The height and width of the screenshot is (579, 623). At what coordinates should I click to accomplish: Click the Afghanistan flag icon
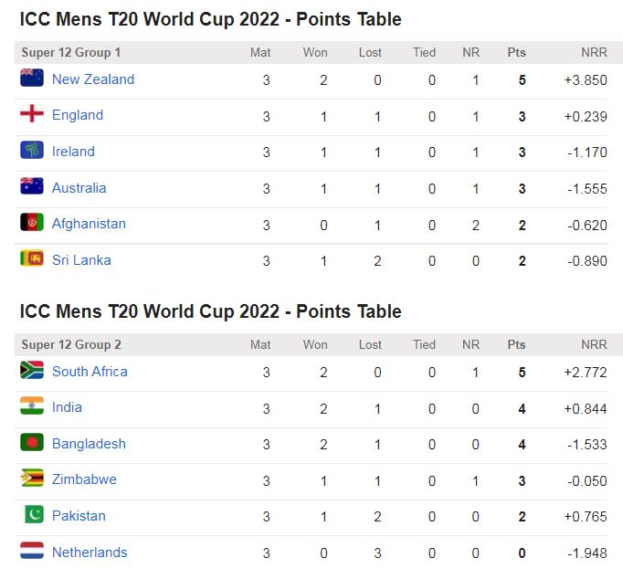tap(32, 223)
